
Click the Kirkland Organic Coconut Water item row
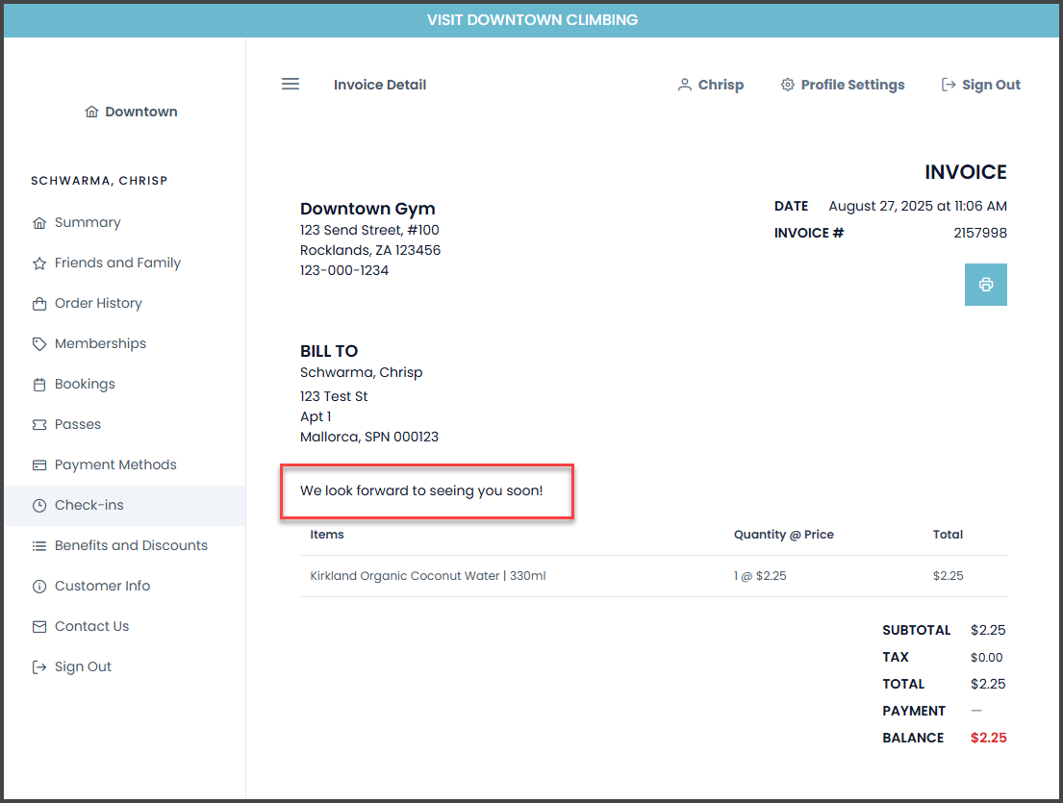tap(428, 576)
